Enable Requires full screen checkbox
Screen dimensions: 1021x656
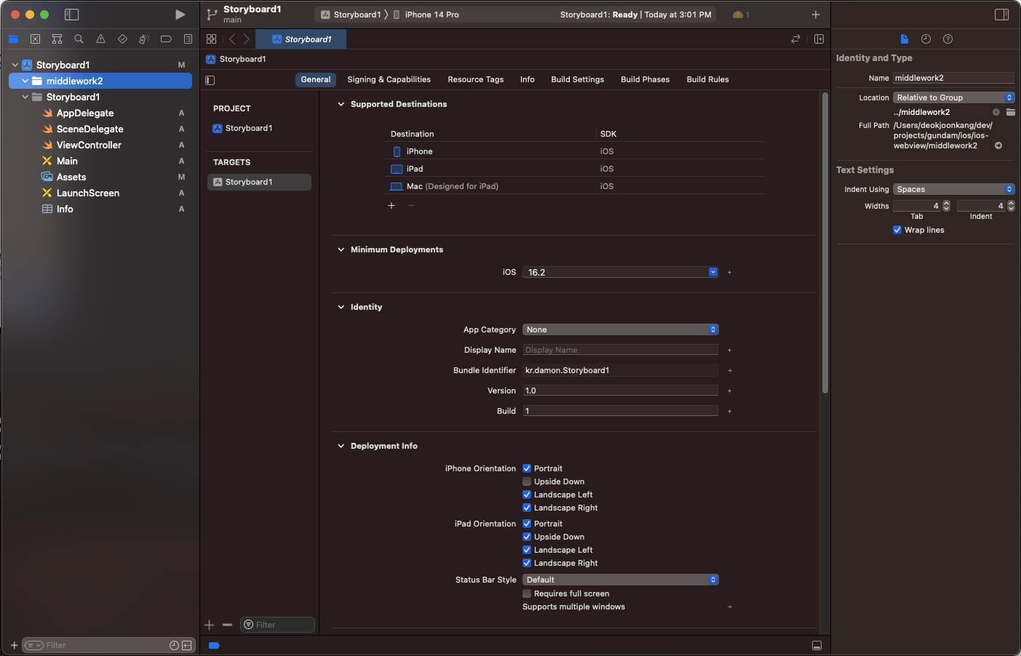pos(527,593)
